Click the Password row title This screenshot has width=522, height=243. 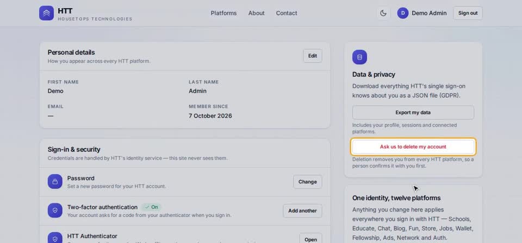80,178
